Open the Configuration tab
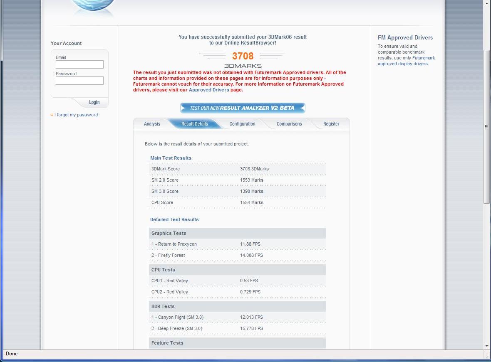This screenshot has height=362, width=491. pyautogui.click(x=242, y=124)
